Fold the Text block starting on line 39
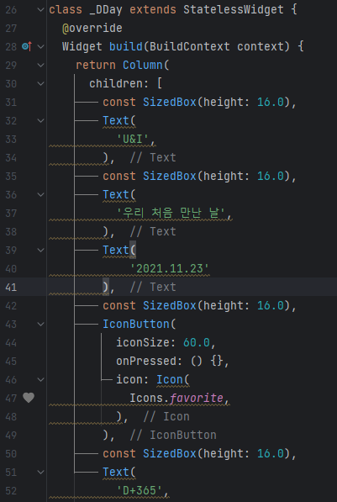This screenshot has width=337, height=502. pos(40,250)
